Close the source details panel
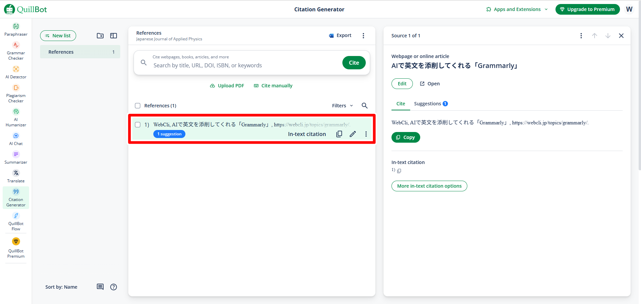Viewport: 641px width, 304px height. [621, 36]
